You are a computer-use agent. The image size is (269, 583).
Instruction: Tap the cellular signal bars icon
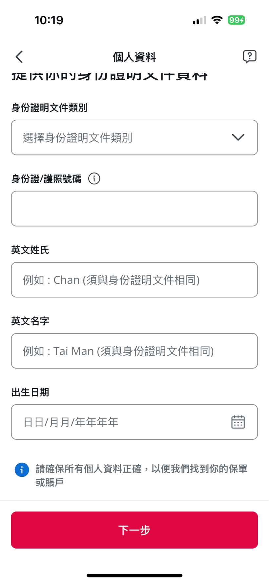(199, 20)
